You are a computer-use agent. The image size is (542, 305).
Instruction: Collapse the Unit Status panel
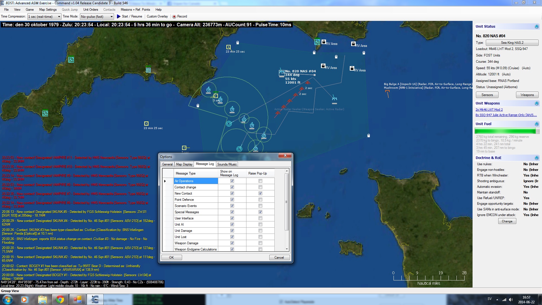537,27
